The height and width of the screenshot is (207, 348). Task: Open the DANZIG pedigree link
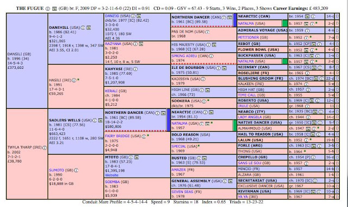[x=111, y=16]
